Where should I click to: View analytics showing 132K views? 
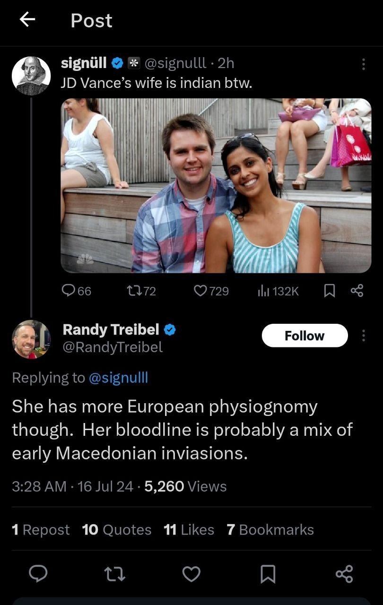[x=278, y=291]
